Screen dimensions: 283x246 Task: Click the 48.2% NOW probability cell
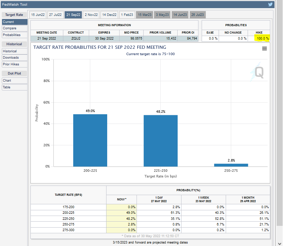121,219
